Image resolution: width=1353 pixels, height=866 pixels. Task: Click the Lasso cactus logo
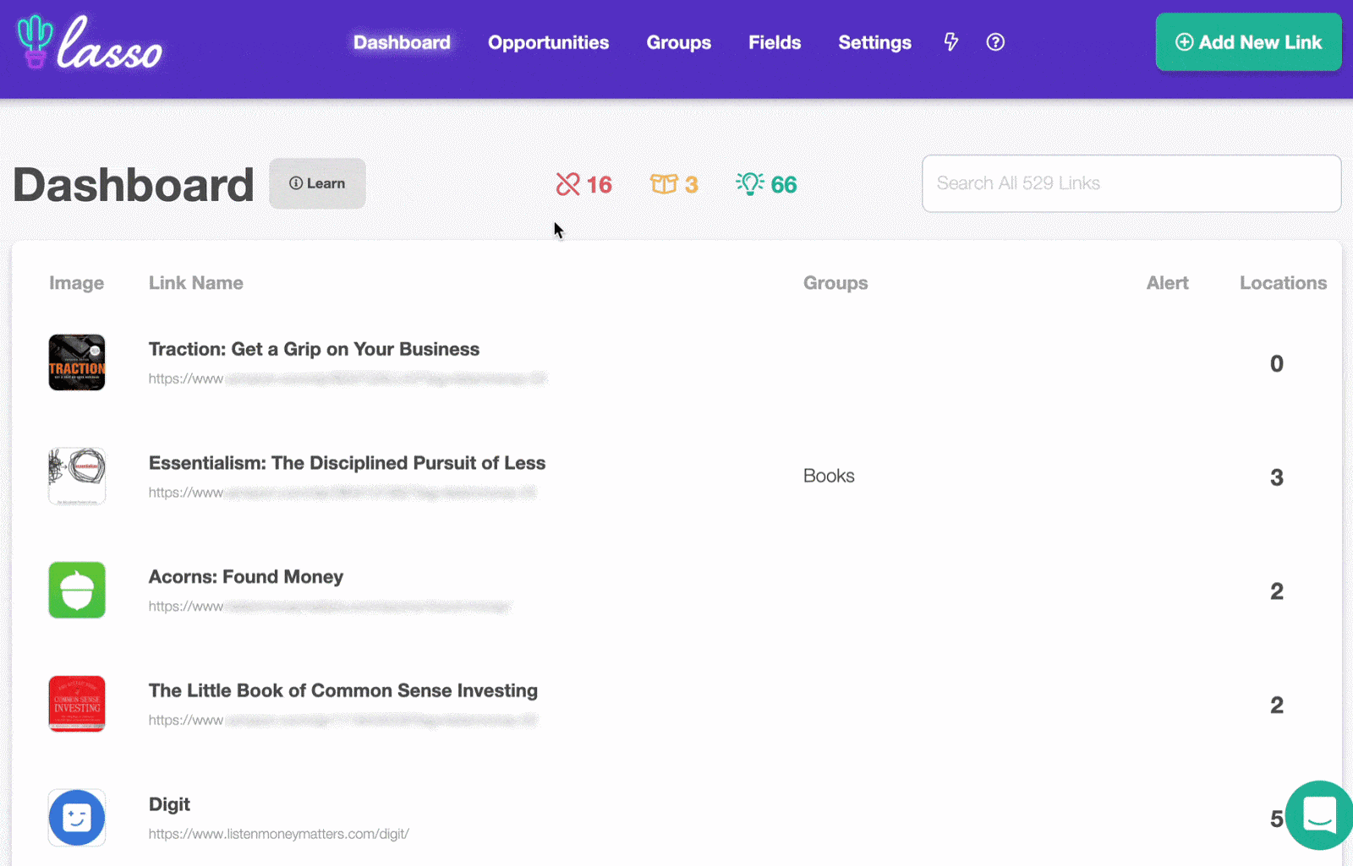[x=89, y=42]
